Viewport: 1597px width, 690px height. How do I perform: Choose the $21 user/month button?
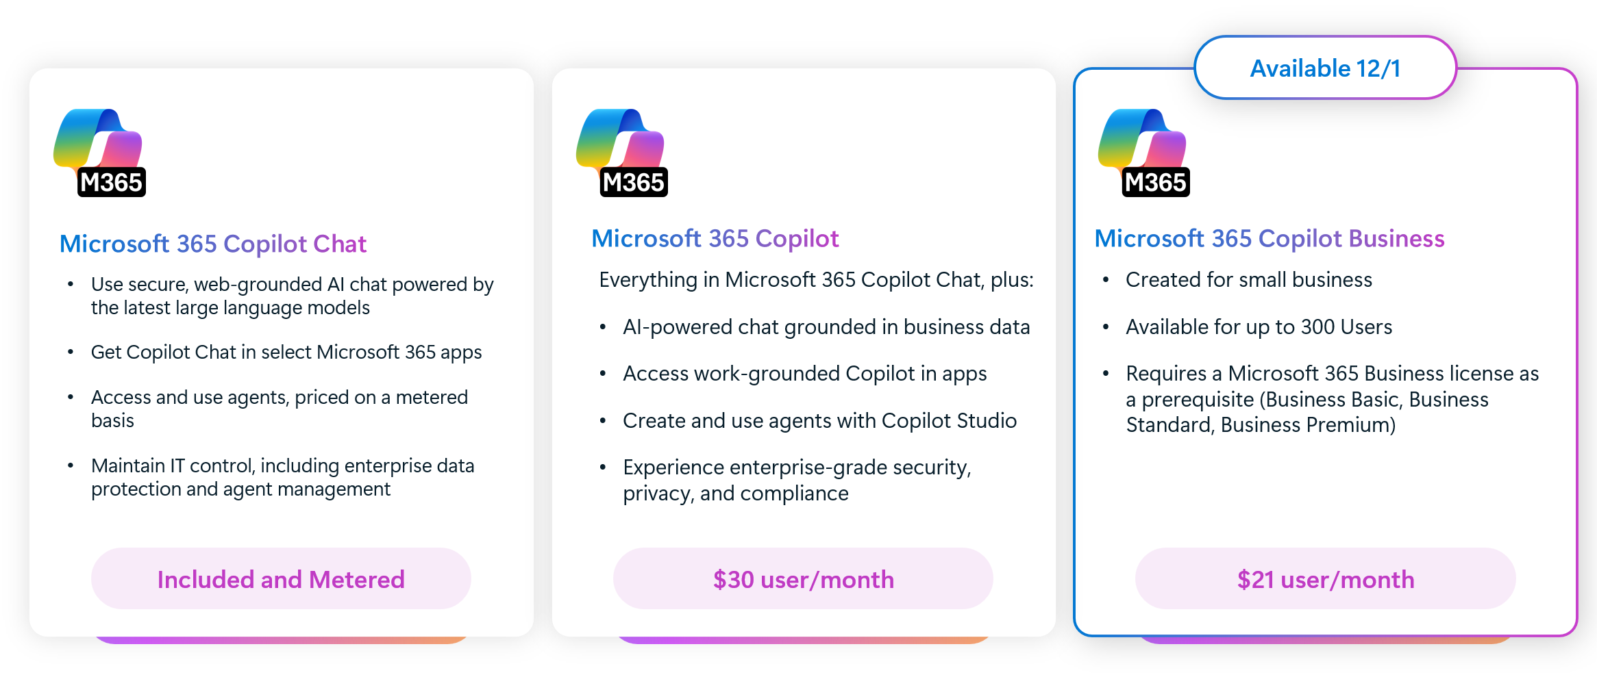1325,579
